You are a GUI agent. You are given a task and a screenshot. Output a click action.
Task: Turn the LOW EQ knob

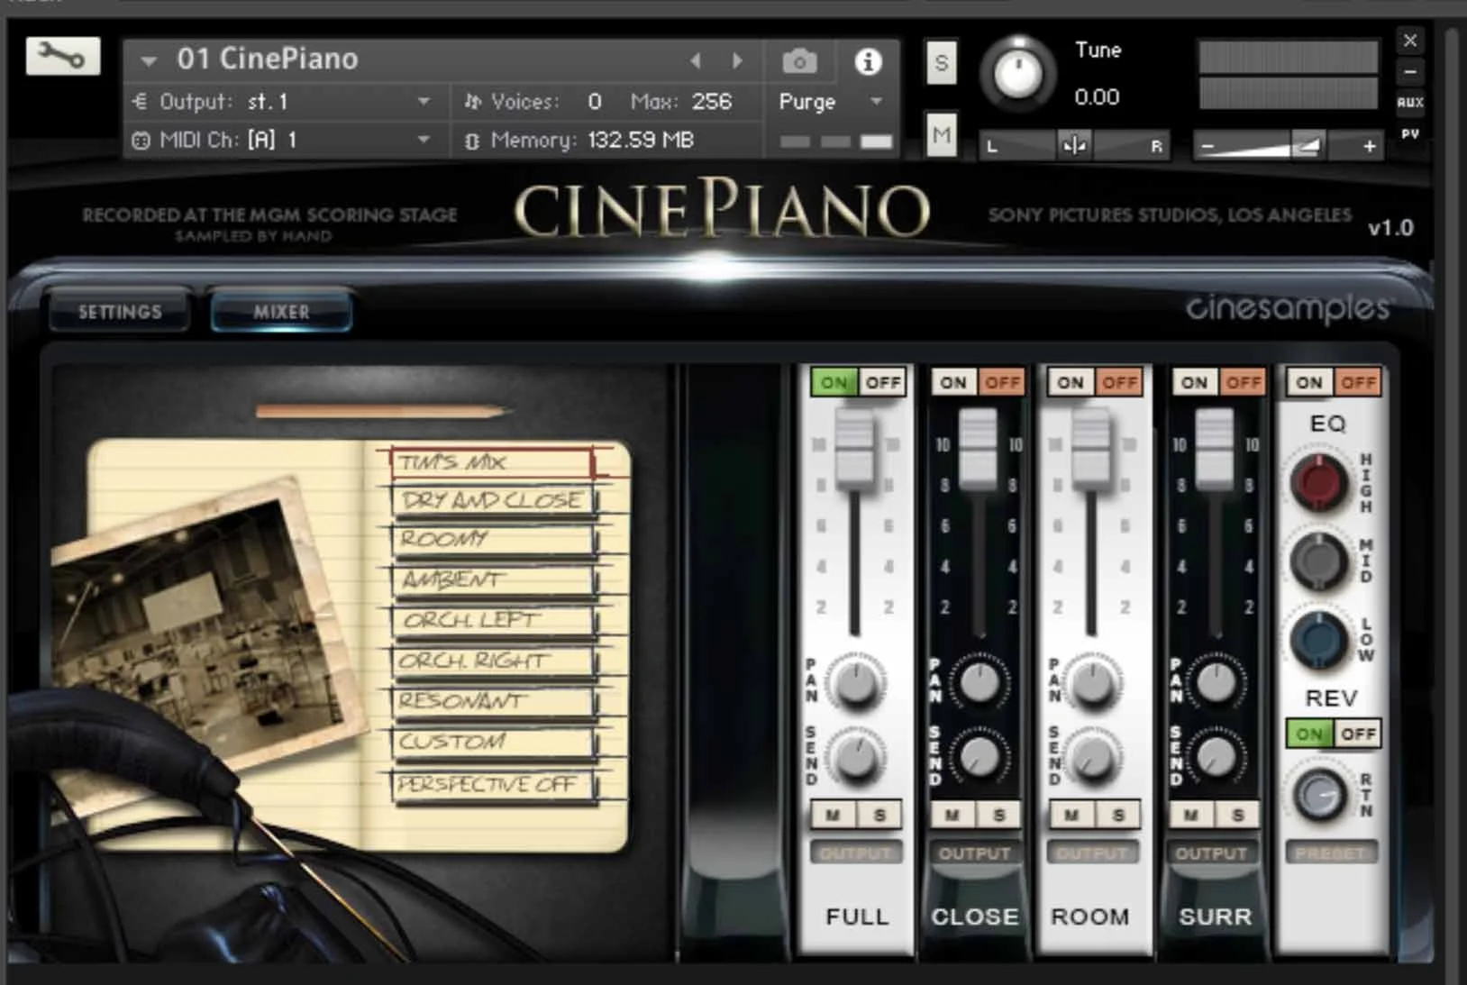pyautogui.click(x=1319, y=636)
